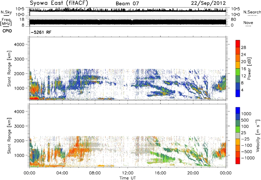Viewport: 261px width, 180px height.
Task: Click the 'Time UT' axis label
Action: click(128, 178)
